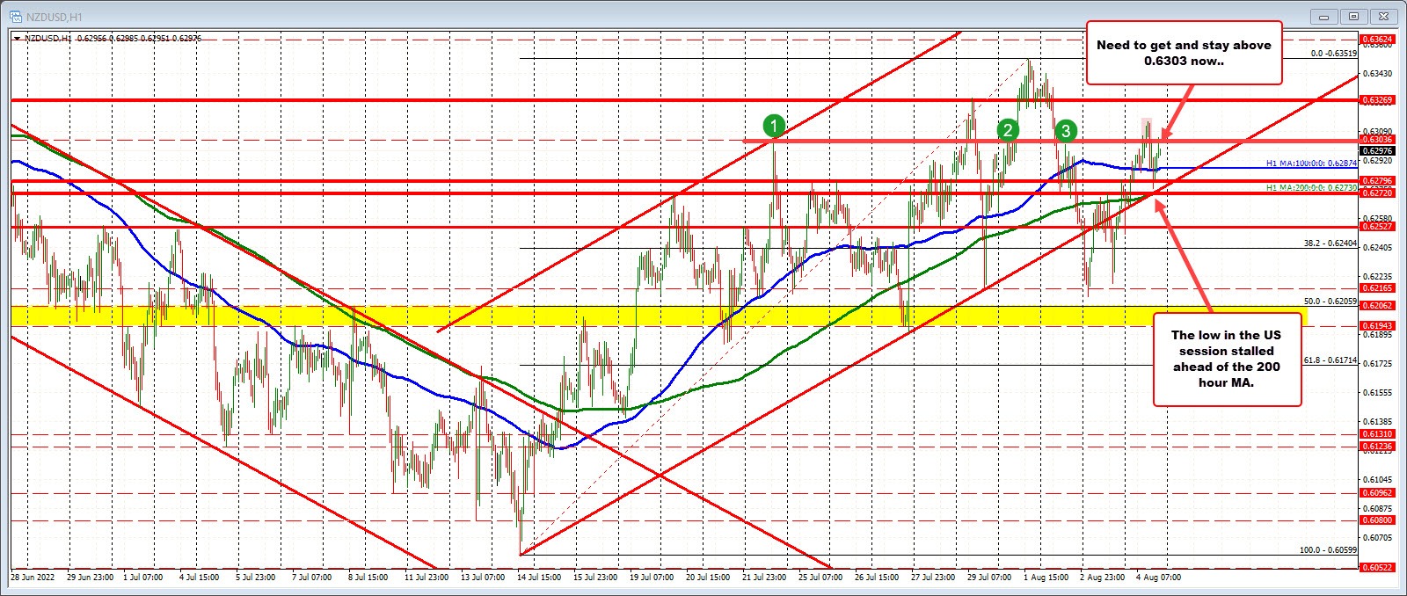1407x596 pixels.
Task: Expand the small triangle before NZDUSD,H1 chart label
Action: [18, 39]
